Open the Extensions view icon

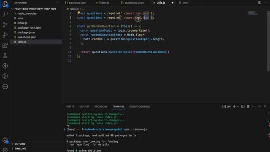pos(5,45)
